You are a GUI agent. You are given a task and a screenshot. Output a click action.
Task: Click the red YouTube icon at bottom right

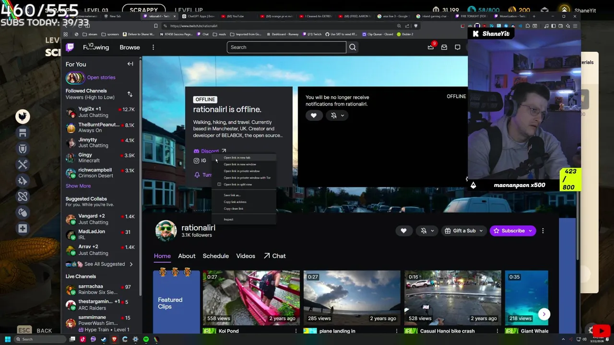tap(601, 331)
